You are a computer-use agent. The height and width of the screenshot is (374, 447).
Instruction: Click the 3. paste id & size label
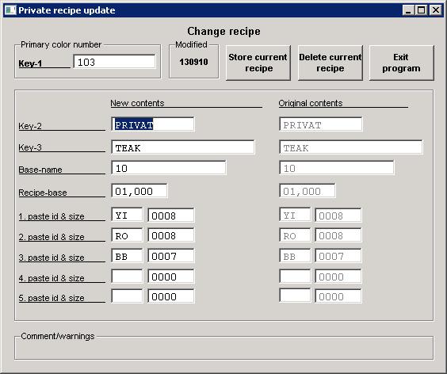click(x=52, y=258)
